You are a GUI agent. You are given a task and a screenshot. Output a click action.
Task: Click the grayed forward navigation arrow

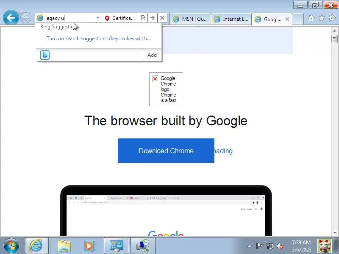[x=25, y=18]
